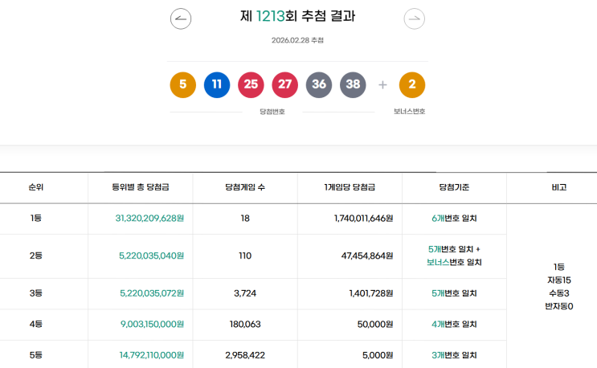The width and height of the screenshot is (597, 368).
Task: Click the 당첨게임 수 column header
Action: (x=245, y=187)
